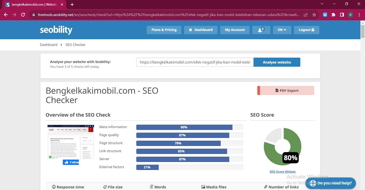Export report with PDF Export
The image size is (365, 190).
tap(286, 90)
